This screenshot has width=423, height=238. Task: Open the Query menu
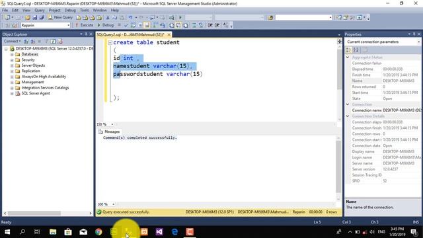(x=40, y=11)
